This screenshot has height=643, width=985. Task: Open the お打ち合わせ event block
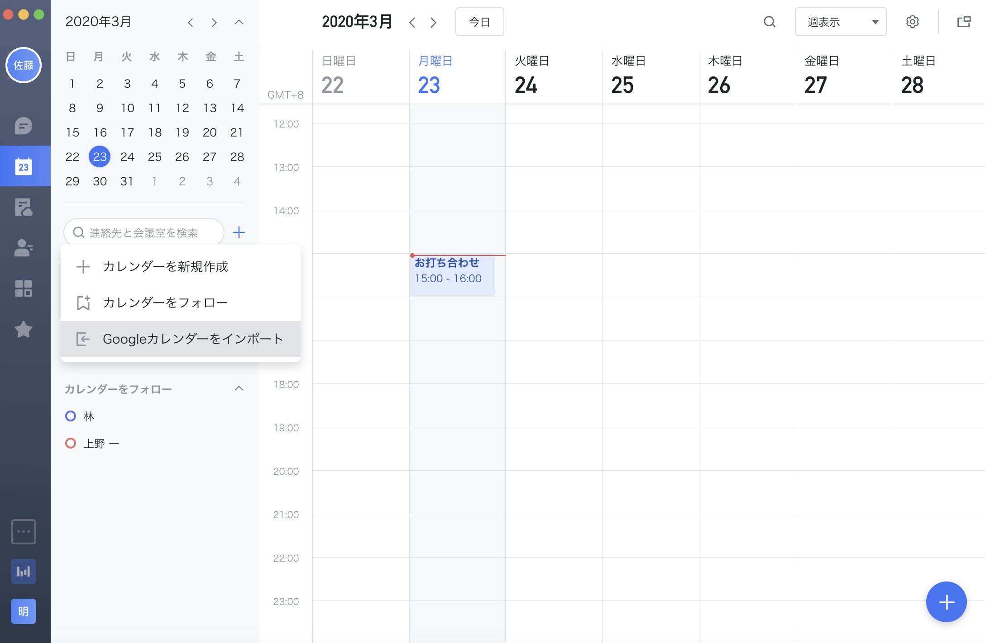pos(452,275)
